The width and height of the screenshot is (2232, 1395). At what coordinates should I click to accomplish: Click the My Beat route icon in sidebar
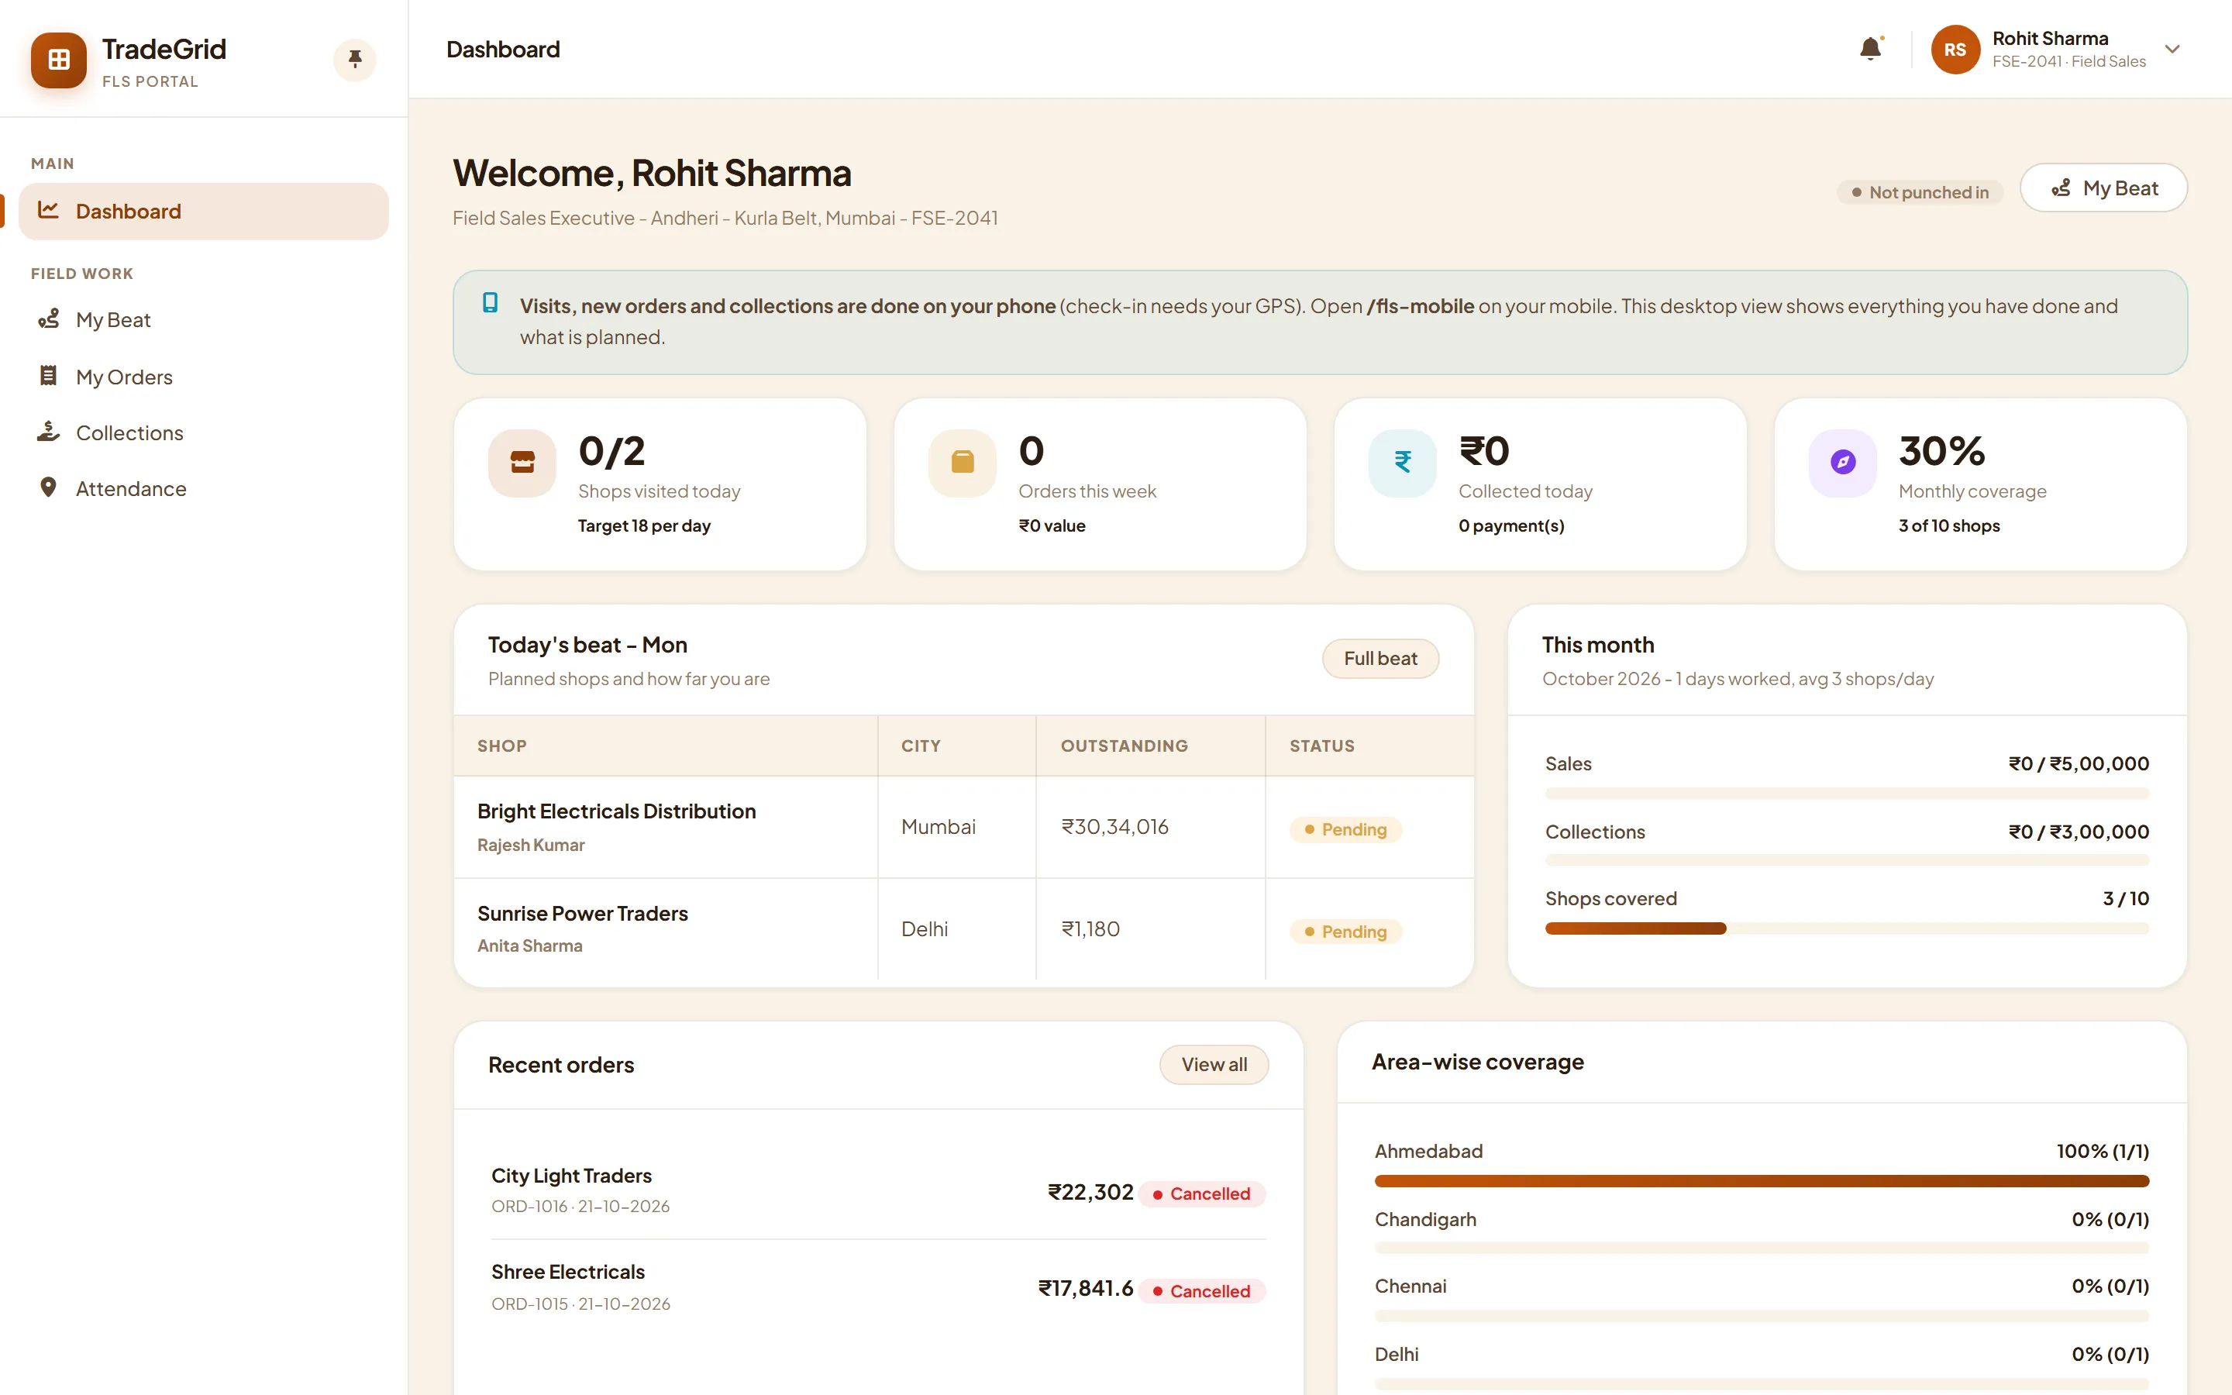pyautogui.click(x=48, y=319)
